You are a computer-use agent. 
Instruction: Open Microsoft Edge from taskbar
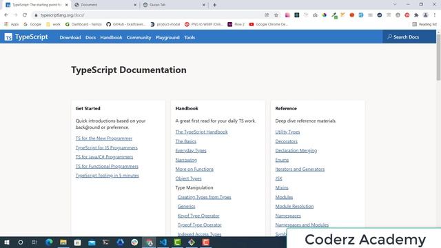(49, 242)
